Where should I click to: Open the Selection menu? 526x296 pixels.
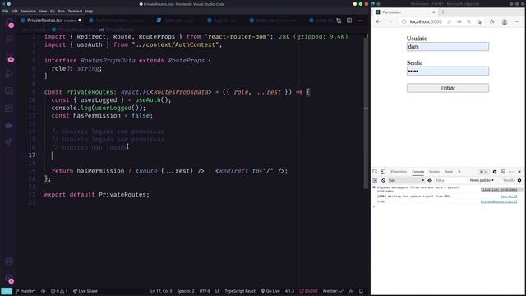coord(28,11)
